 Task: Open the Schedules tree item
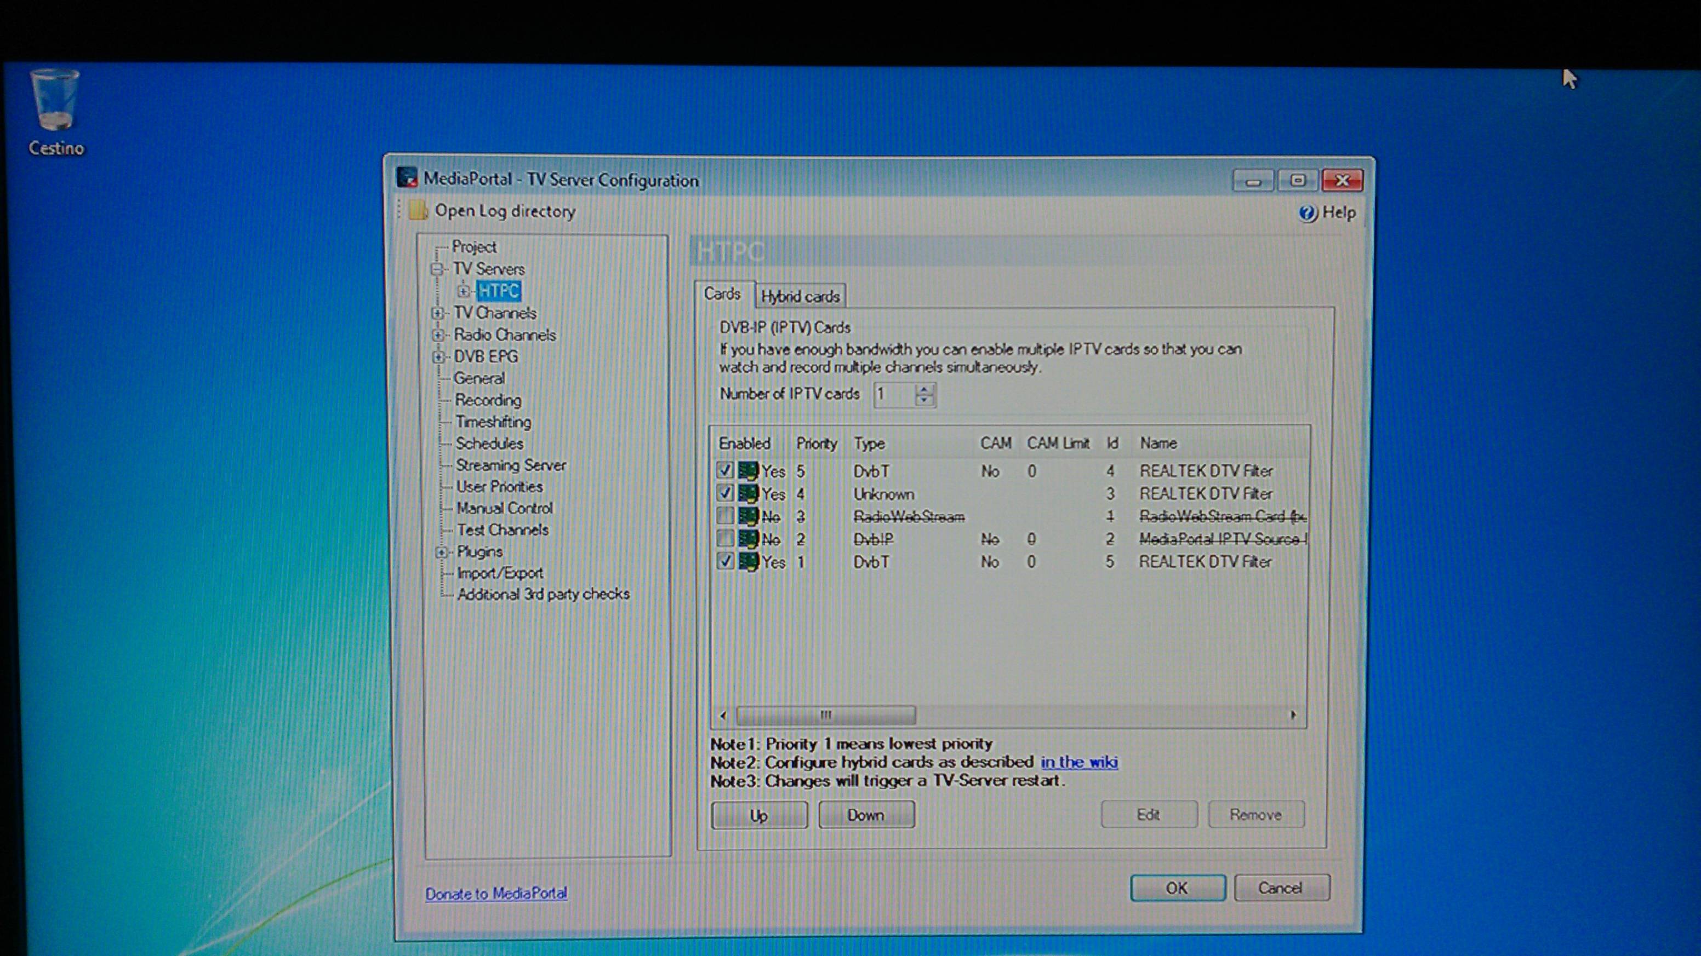[x=489, y=444]
